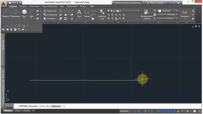Click the Копировать copy tool
Image resolution: width=203 pixels, height=114 pixels.
50,15
